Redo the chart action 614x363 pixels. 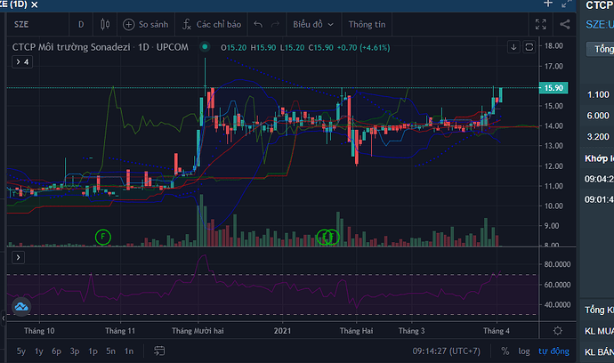pyautogui.click(x=275, y=24)
